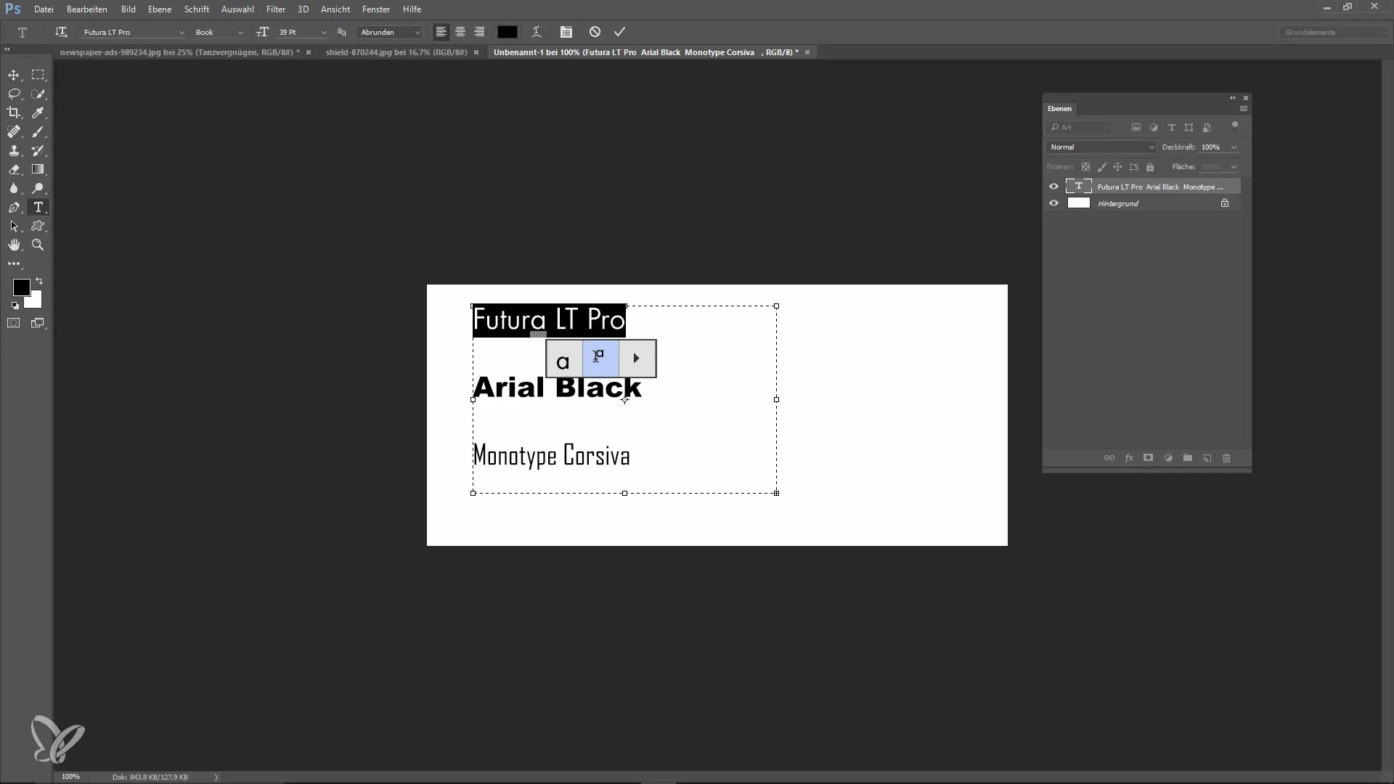The width and height of the screenshot is (1394, 784).
Task: Select the Rectangular Marquee tool
Action: click(x=38, y=75)
